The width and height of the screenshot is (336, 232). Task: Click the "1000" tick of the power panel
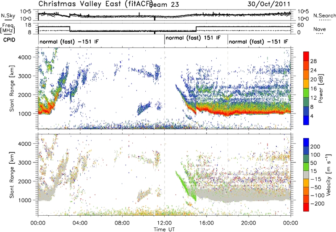click(24, 113)
